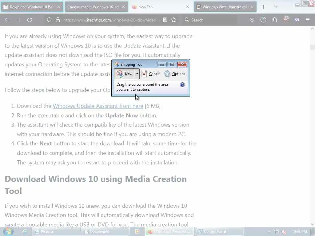The height and width of the screenshot is (236, 315).
Task: Open the browser hamburger menu
Action: pyautogui.click(x=308, y=20)
